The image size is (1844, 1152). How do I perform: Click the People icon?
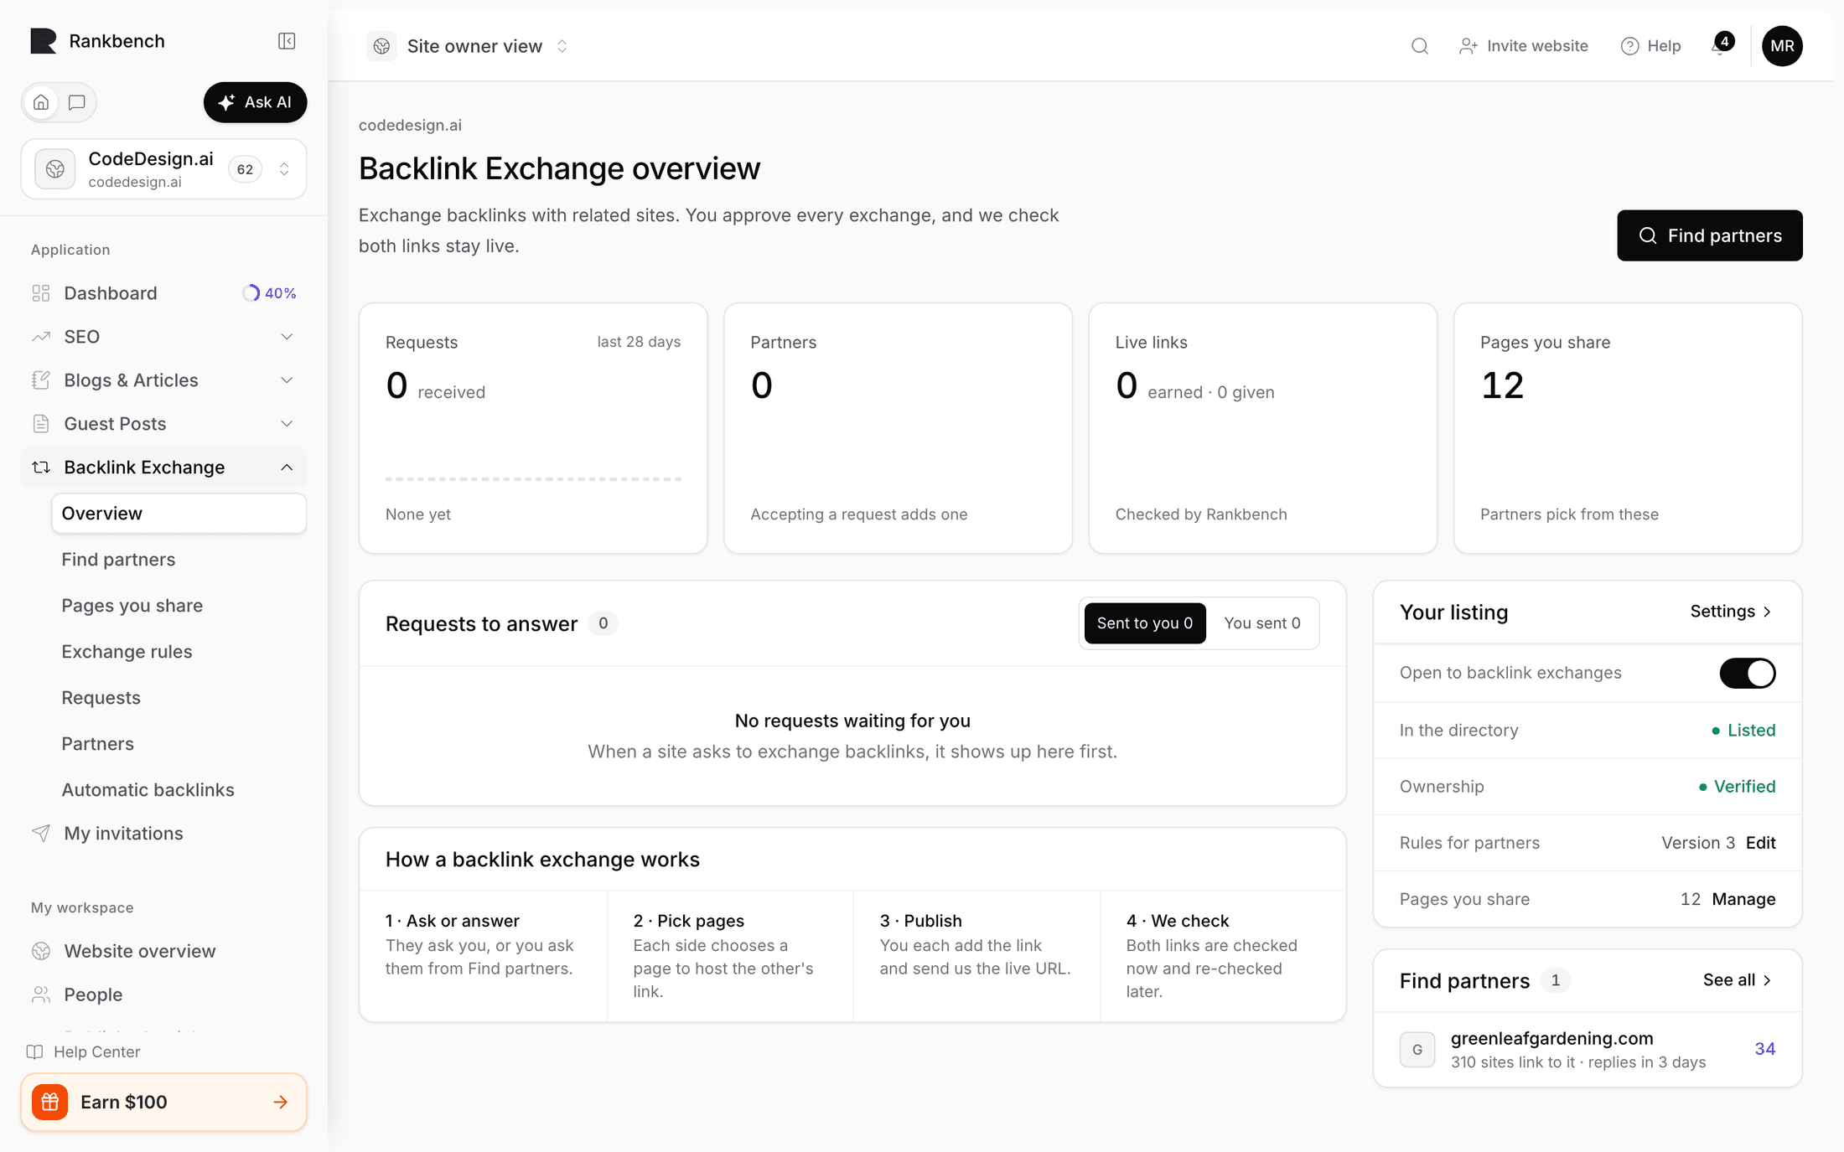[x=41, y=995]
